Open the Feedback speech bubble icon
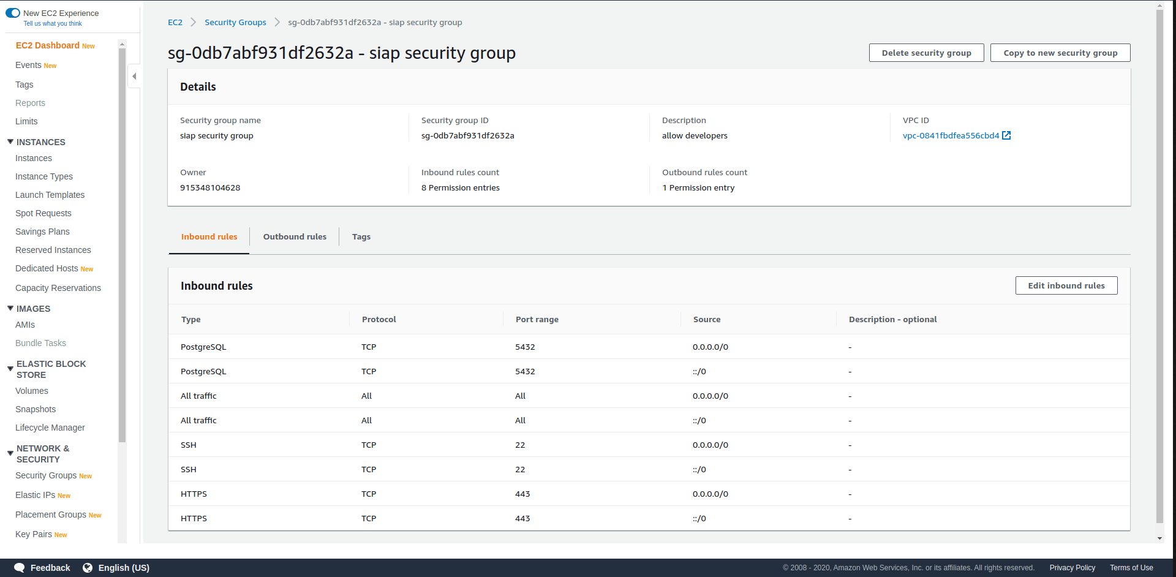 point(19,568)
